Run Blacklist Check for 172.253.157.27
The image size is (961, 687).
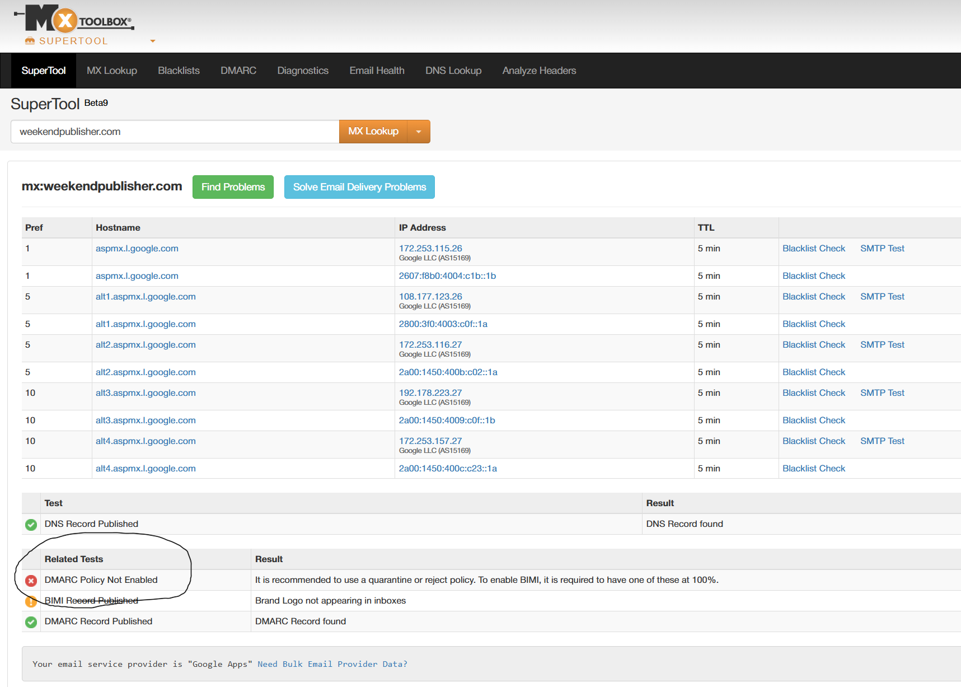[814, 441]
